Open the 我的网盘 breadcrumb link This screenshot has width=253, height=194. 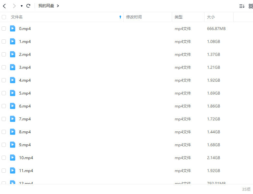pyautogui.click(x=46, y=6)
